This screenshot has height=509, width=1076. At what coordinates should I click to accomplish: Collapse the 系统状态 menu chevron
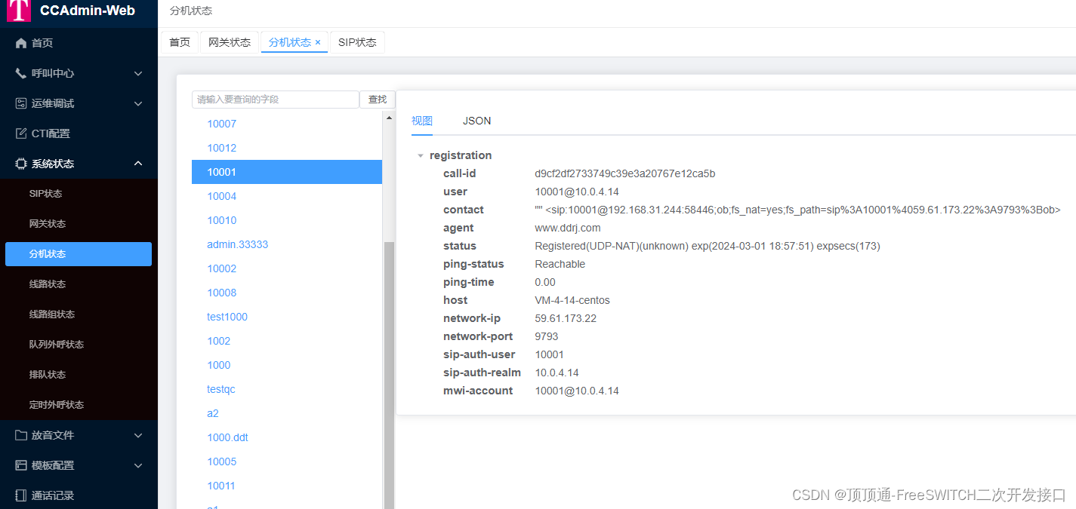click(137, 163)
